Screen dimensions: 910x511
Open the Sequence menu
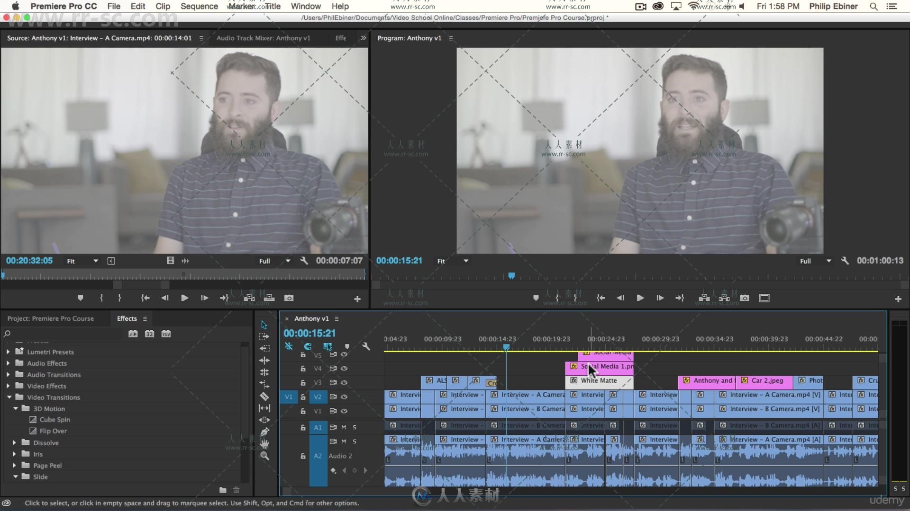199,6
